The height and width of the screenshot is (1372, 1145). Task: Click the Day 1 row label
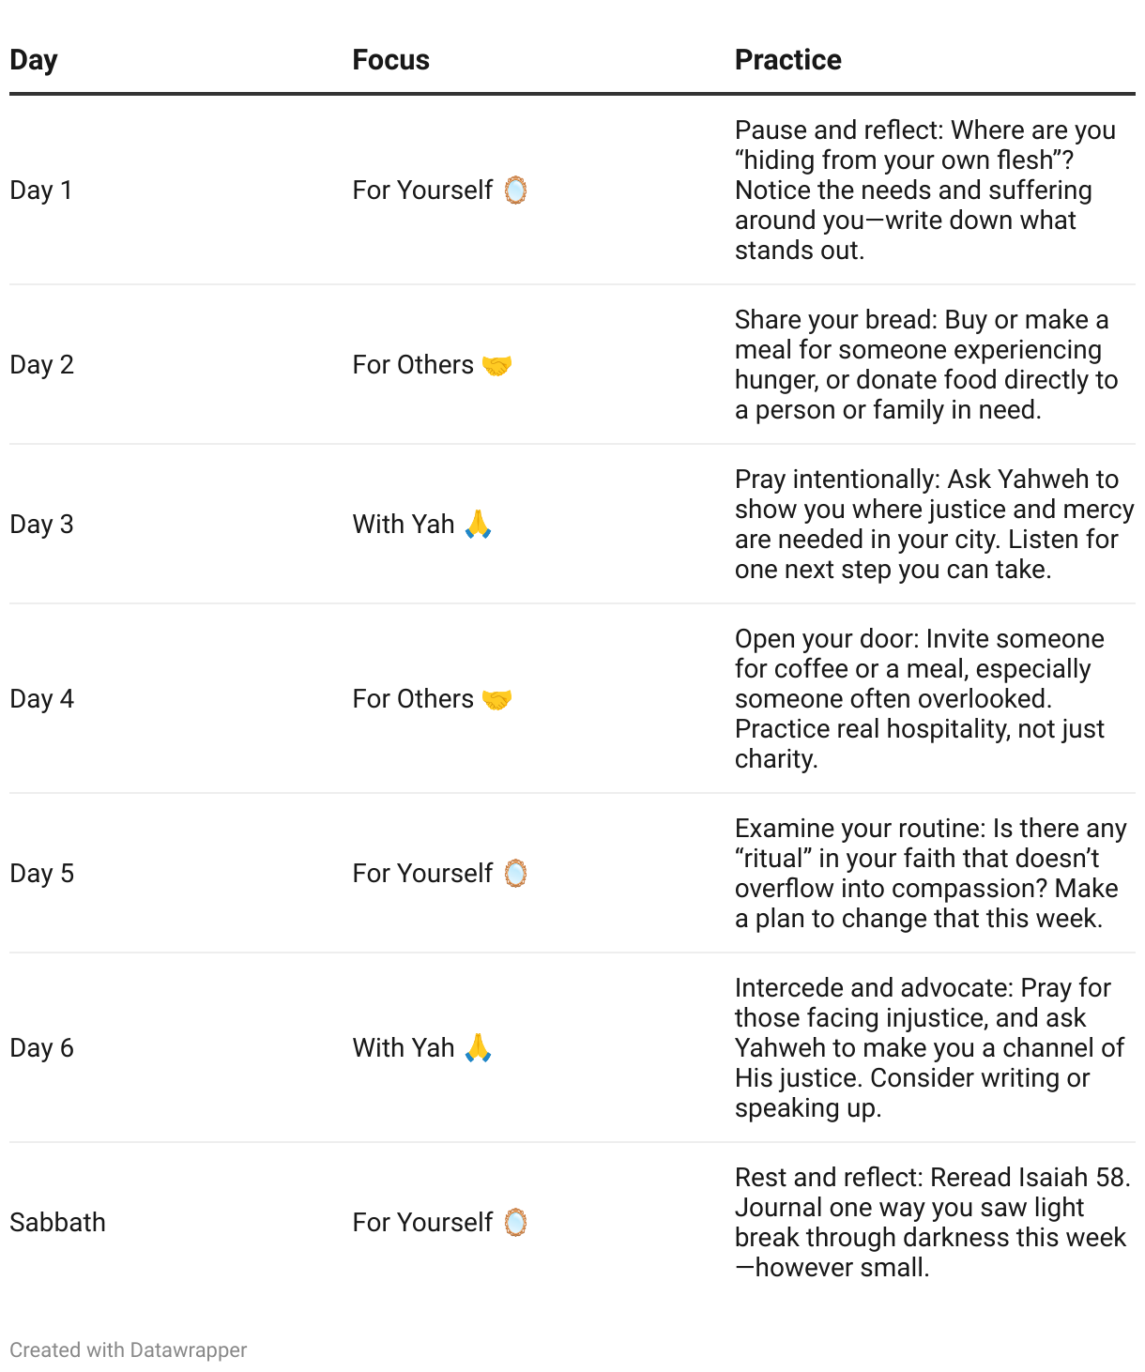[x=40, y=191]
